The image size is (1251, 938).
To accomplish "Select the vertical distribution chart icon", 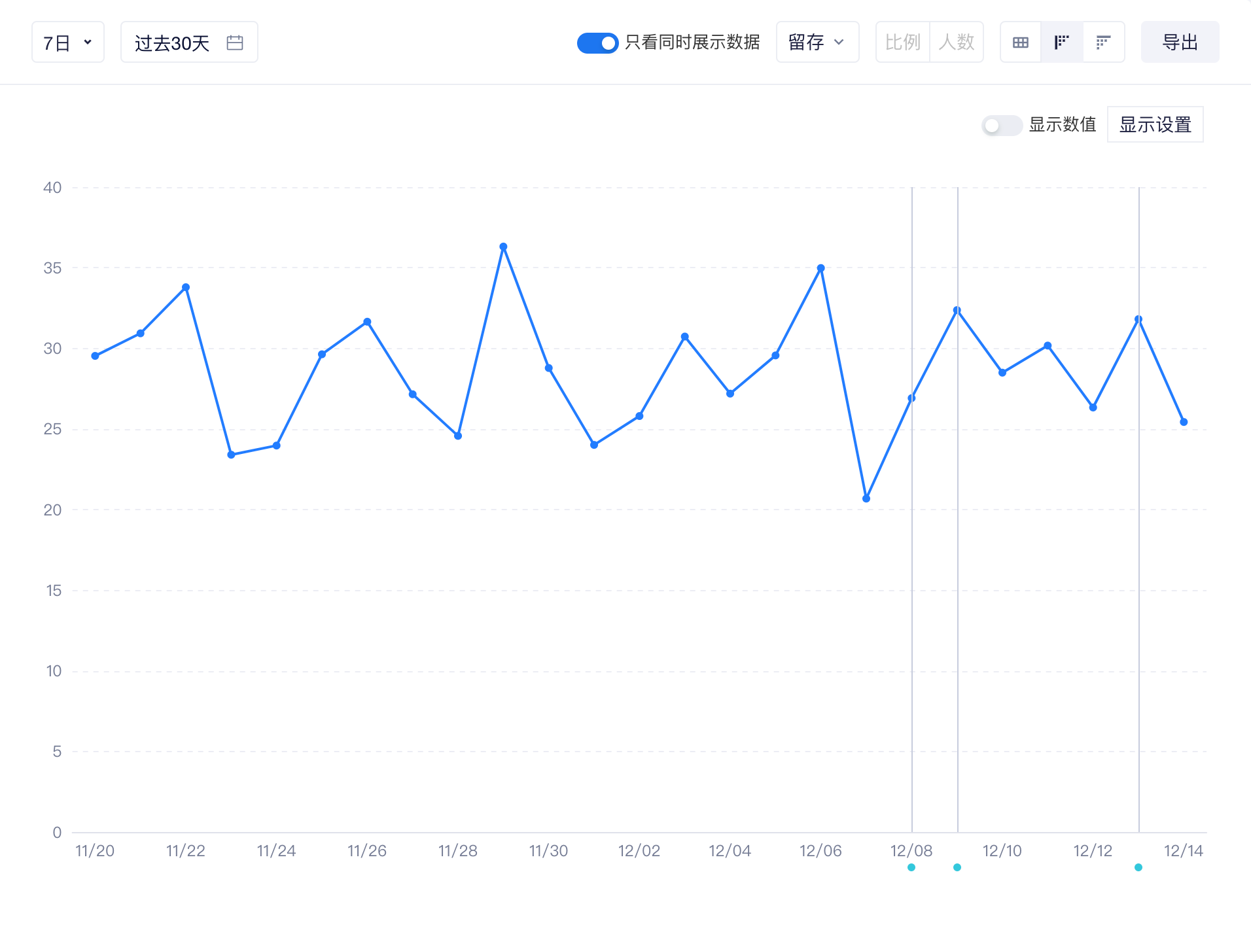I will point(1061,42).
